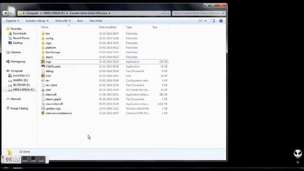
Task: Select the csgo file folder name
Action: tap(48, 43)
